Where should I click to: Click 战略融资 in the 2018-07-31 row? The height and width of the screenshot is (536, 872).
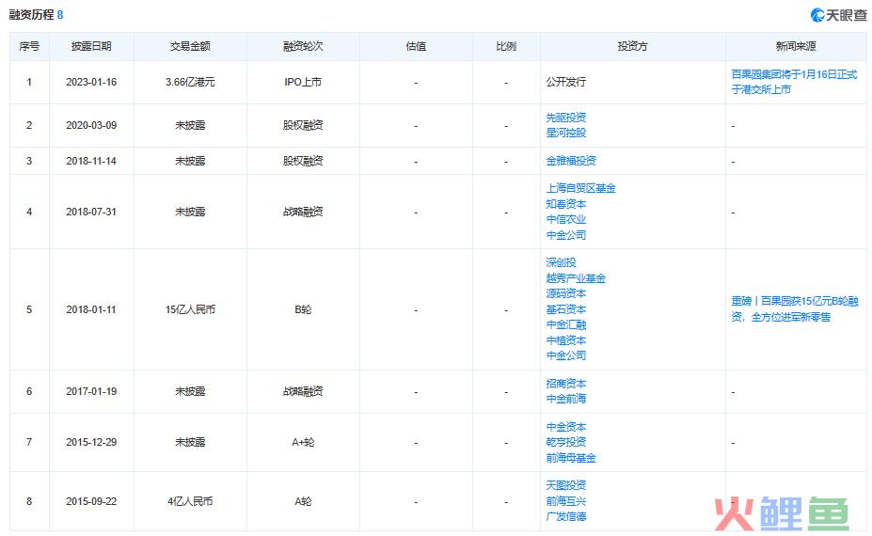[303, 212]
